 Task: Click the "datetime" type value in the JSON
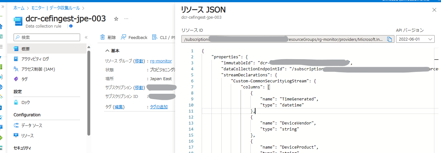point(292,105)
